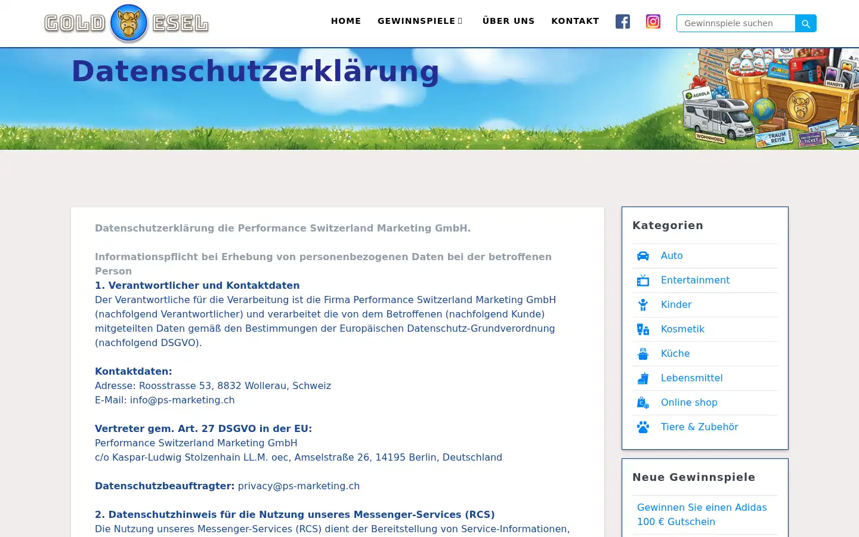
Task: Click the Informationspflicht bei Erhebung grey heading
Action: pyautogui.click(x=323, y=264)
